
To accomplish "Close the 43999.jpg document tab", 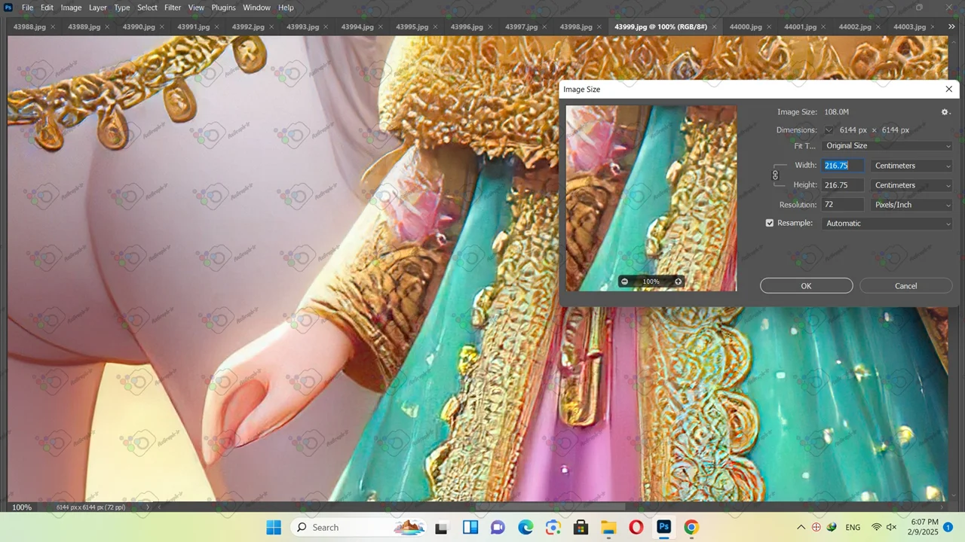I will point(715,27).
